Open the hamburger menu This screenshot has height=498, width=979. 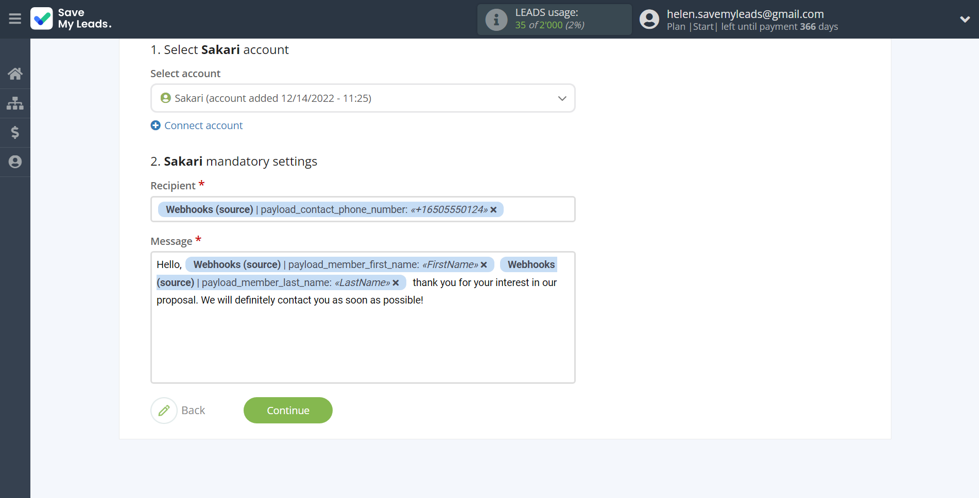coord(15,19)
